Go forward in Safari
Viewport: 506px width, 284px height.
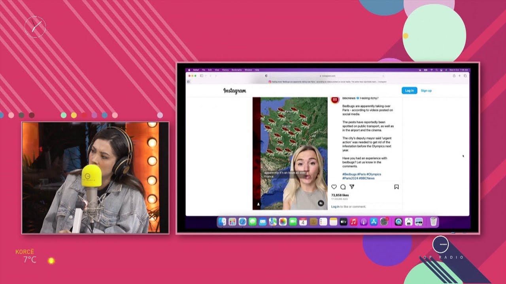pyautogui.click(x=216, y=76)
